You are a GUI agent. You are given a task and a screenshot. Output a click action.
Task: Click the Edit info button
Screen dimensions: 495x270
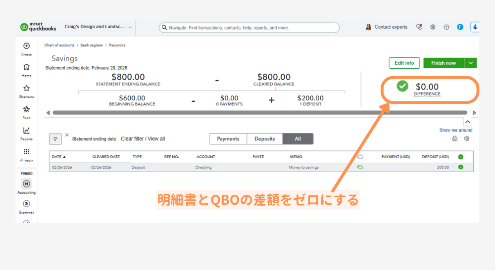point(404,63)
